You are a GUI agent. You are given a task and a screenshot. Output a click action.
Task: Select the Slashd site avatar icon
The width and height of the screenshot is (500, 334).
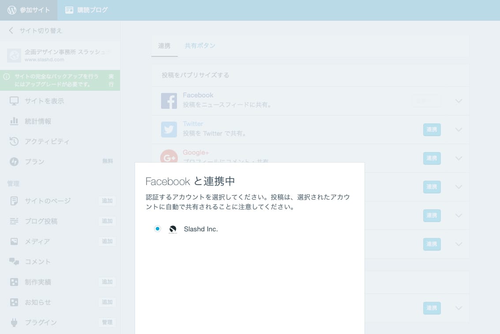coord(14,56)
